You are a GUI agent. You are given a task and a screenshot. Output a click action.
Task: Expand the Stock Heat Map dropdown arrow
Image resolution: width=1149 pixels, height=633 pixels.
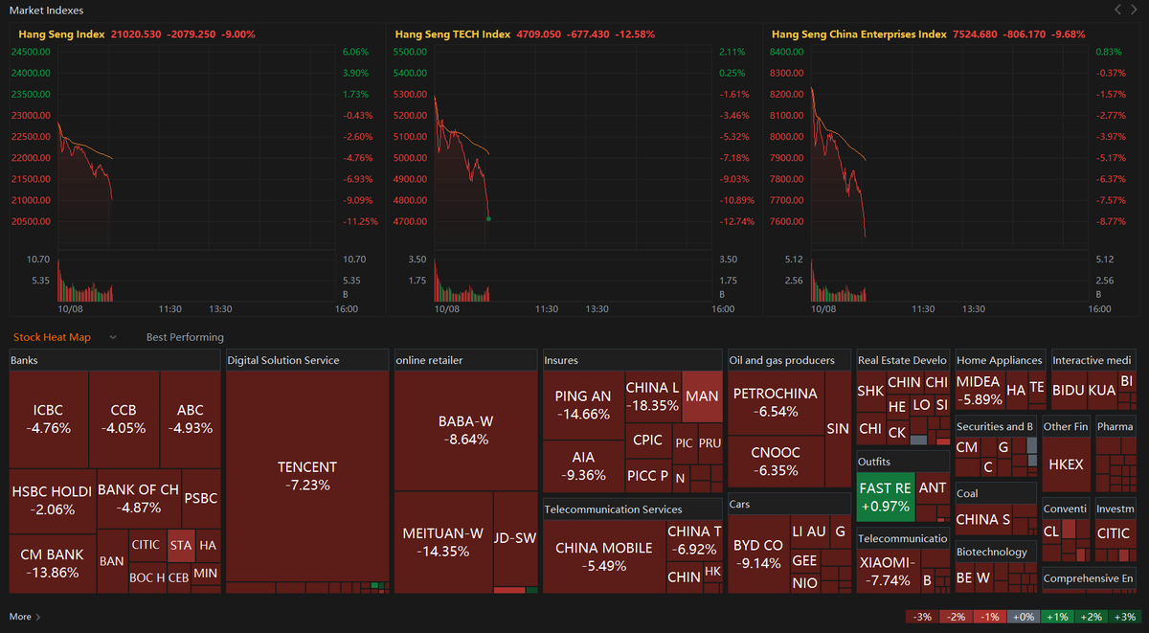112,337
